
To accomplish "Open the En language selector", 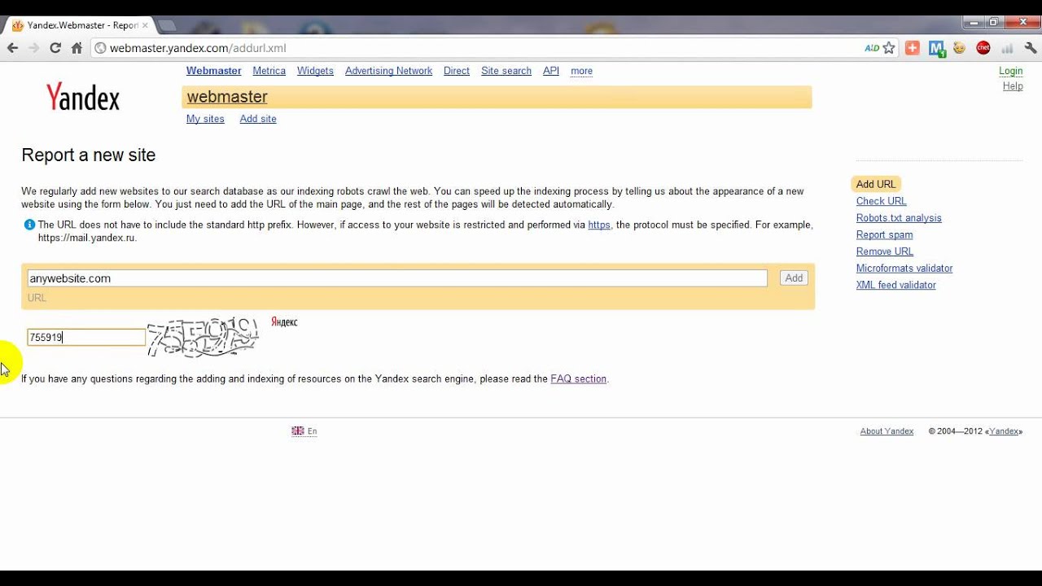I will pos(313,431).
